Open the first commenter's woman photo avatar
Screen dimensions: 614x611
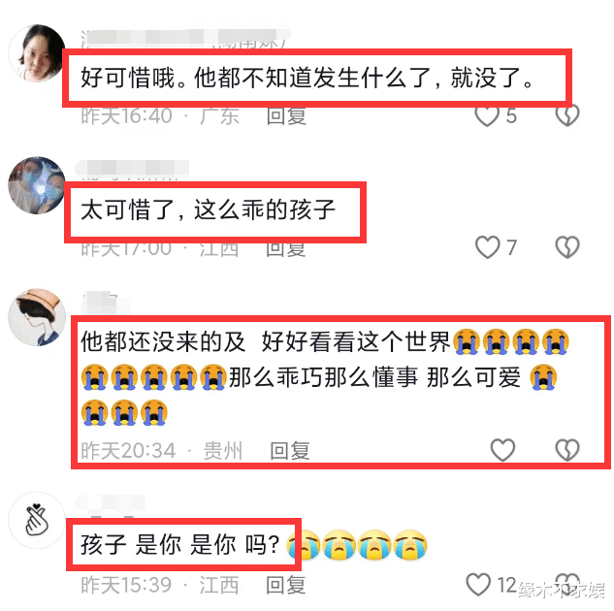(37, 53)
